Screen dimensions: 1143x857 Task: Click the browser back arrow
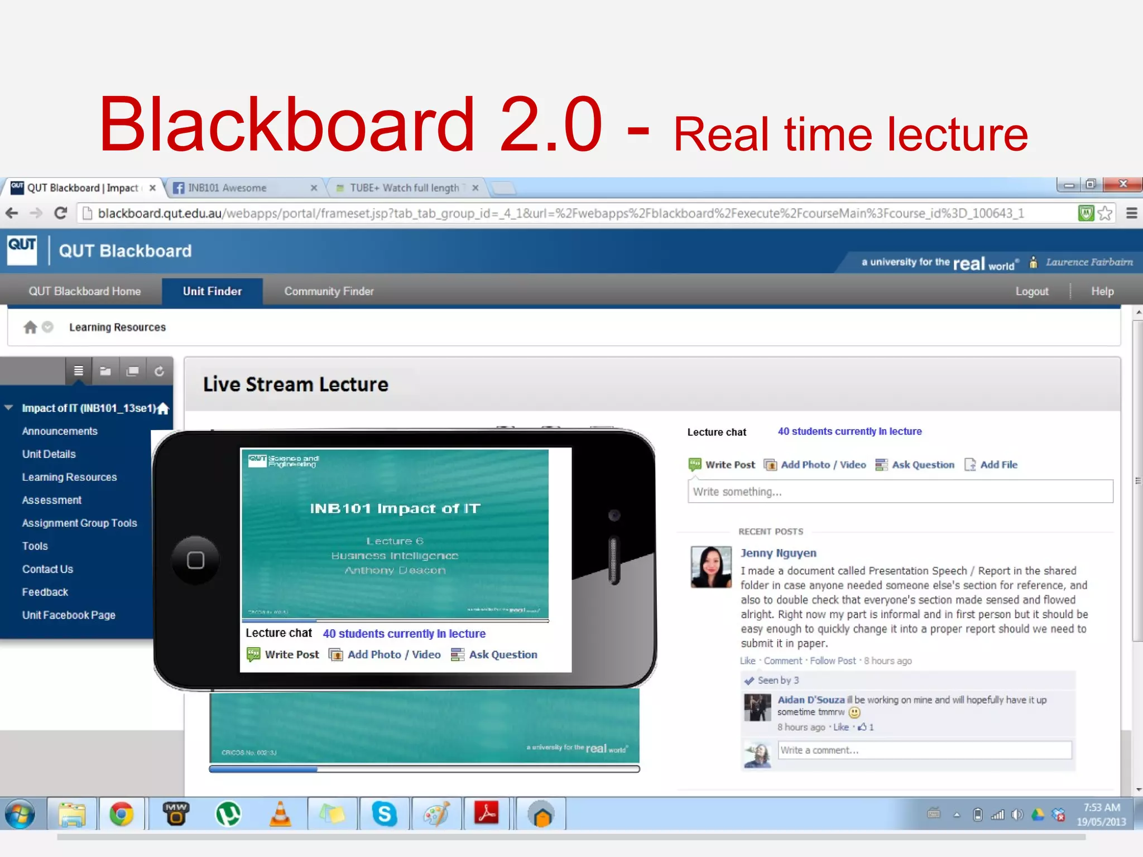[x=12, y=213]
